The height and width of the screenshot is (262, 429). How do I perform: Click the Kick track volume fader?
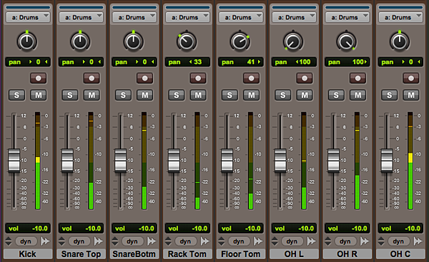click(14, 161)
